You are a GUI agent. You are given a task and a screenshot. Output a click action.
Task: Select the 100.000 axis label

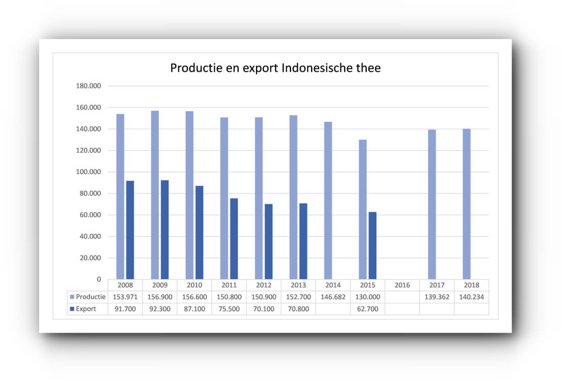pyautogui.click(x=89, y=172)
